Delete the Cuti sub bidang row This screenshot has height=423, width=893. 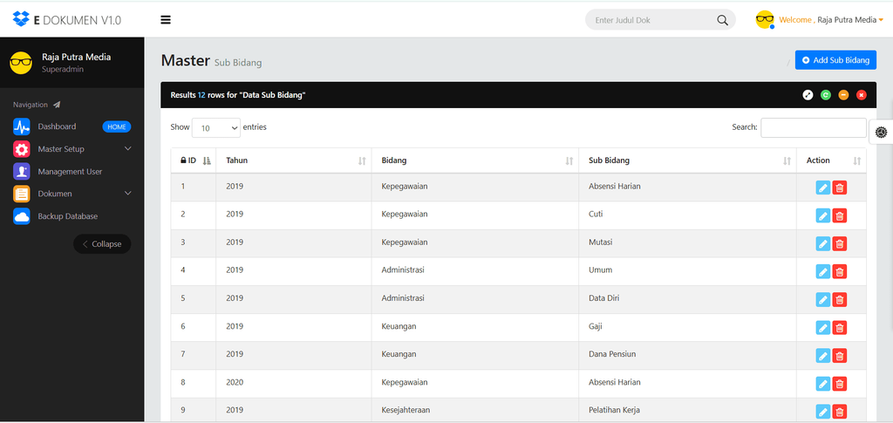coord(840,215)
